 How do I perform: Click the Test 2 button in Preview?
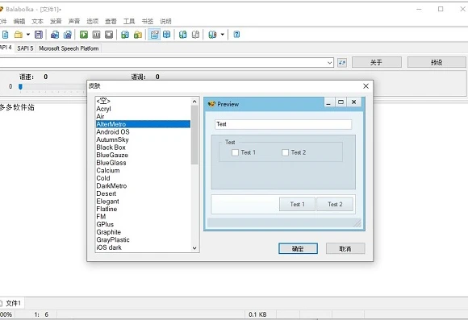click(x=335, y=204)
